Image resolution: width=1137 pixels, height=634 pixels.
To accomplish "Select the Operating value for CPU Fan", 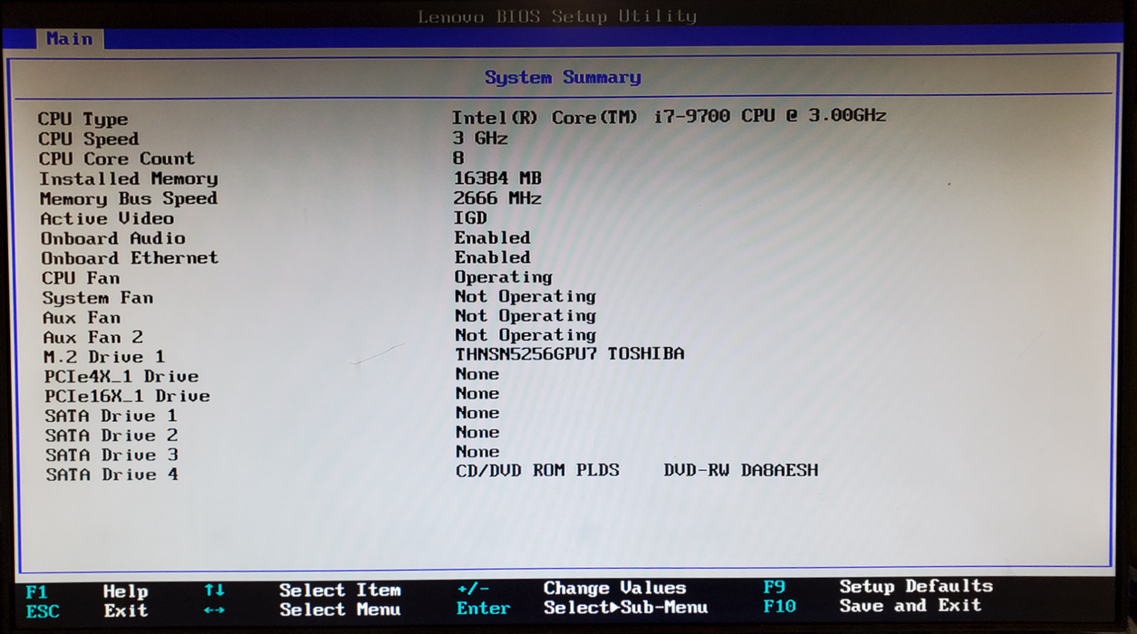I will pos(503,277).
